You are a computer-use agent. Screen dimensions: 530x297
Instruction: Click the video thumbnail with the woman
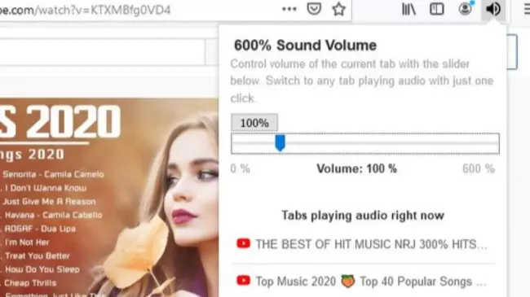[109, 198]
